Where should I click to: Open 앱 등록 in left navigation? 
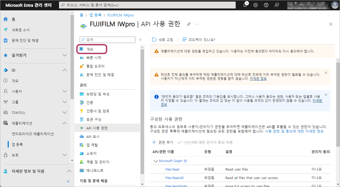click(17, 145)
